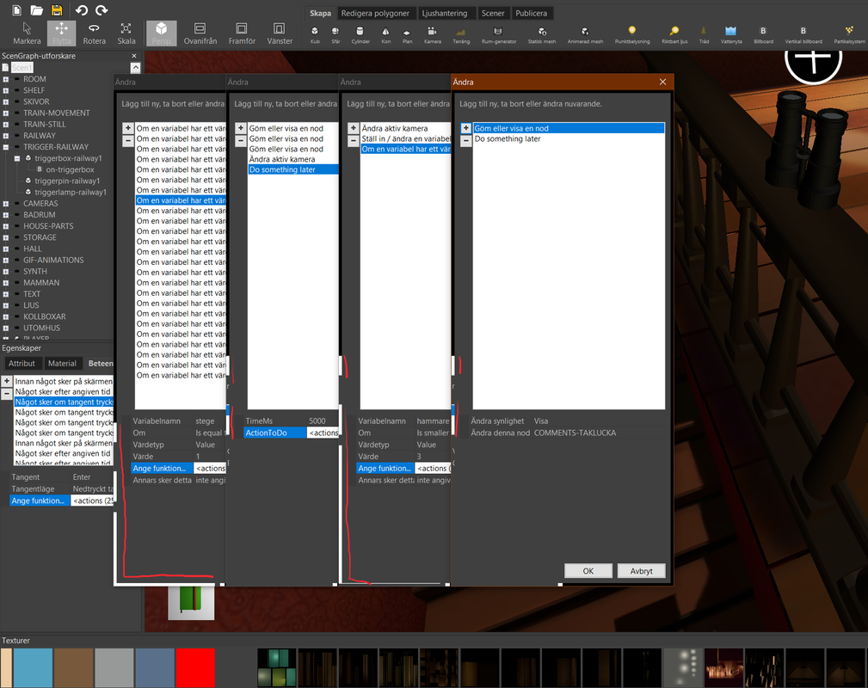This screenshot has height=688, width=868.
Task: Click the New file icon
Action: 16,10
